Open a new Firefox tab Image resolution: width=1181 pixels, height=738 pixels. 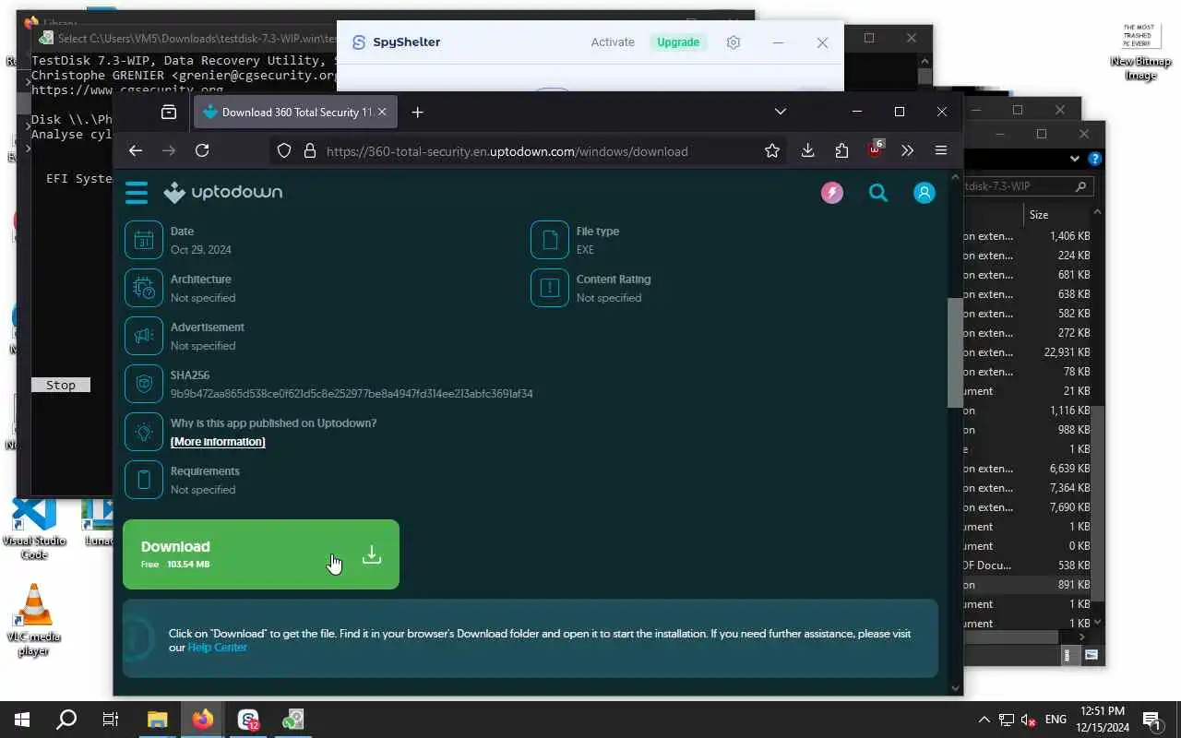(417, 112)
